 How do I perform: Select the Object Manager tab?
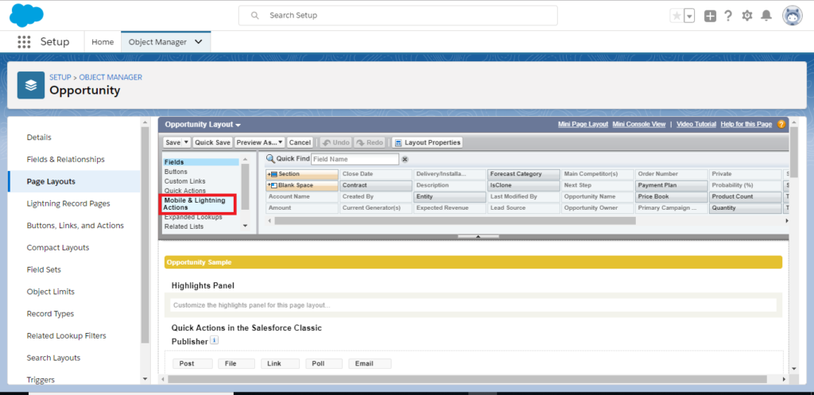[157, 42]
